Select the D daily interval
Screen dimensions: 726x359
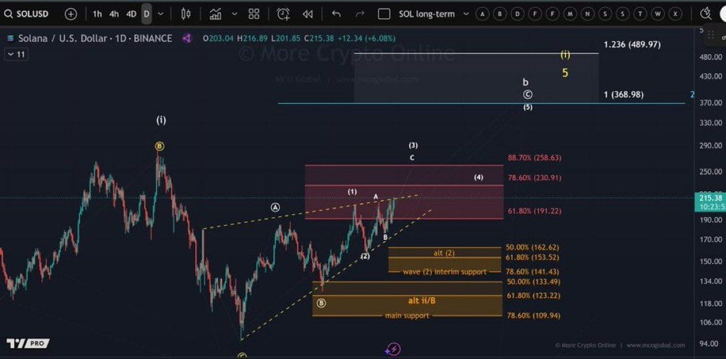pyautogui.click(x=147, y=14)
